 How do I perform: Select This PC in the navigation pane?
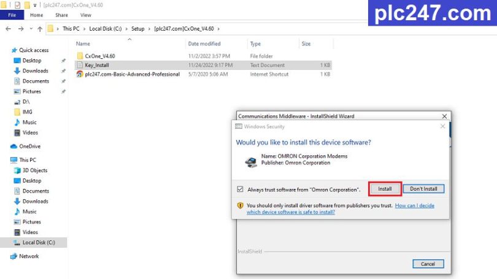click(x=28, y=160)
